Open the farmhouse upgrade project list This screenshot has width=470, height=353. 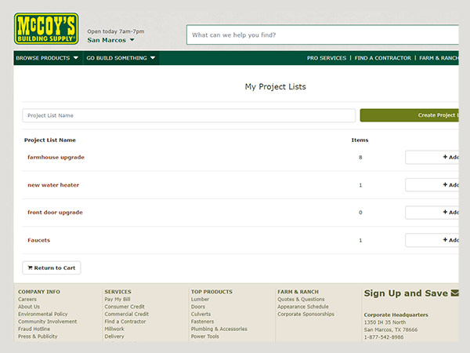(x=56, y=157)
